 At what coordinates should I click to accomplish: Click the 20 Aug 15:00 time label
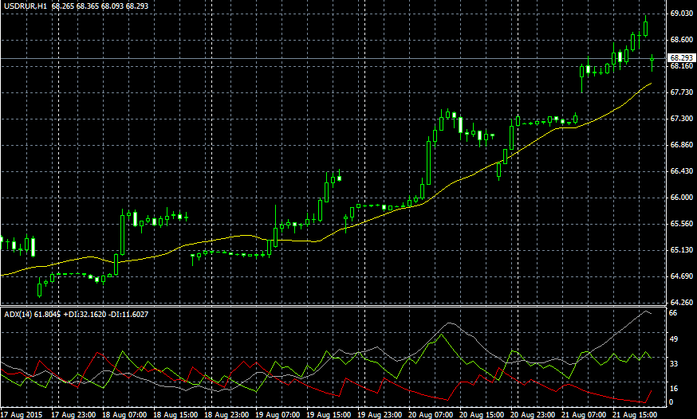[x=482, y=414]
